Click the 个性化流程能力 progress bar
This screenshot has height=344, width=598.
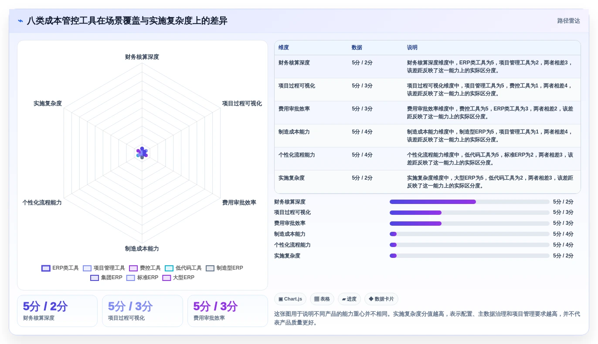tap(469, 245)
